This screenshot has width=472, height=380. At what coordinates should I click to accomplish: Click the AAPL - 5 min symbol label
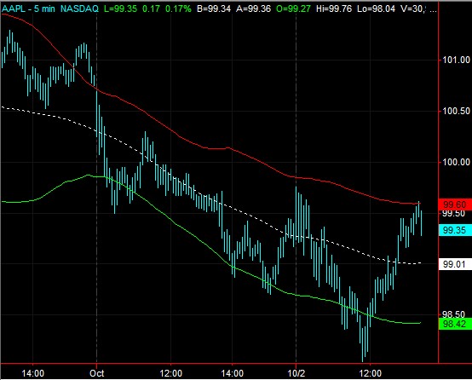(28, 9)
